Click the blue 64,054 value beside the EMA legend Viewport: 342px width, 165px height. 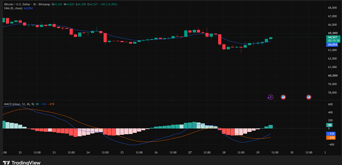tap(28, 8)
